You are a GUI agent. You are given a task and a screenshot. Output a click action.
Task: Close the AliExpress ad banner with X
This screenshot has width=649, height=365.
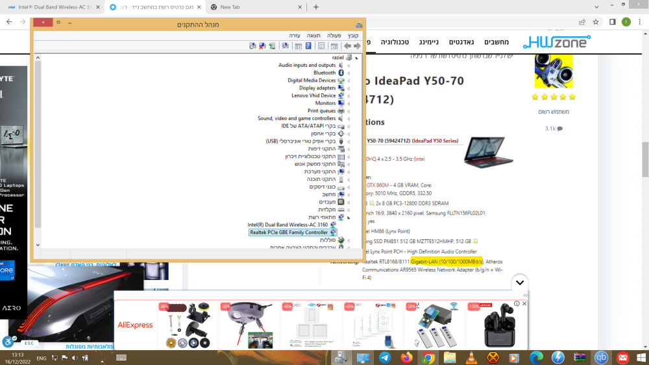click(524, 304)
